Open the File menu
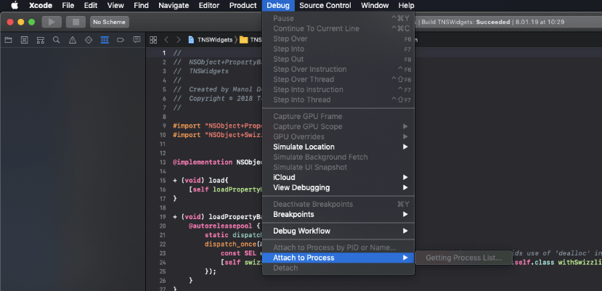 (x=68, y=5)
